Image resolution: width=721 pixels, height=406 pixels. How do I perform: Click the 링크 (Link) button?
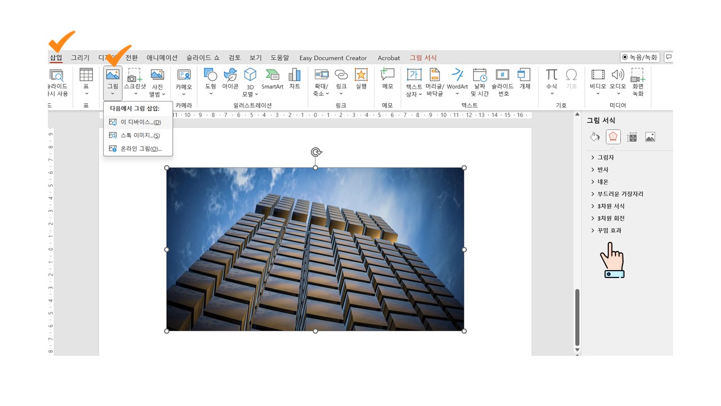tap(341, 83)
